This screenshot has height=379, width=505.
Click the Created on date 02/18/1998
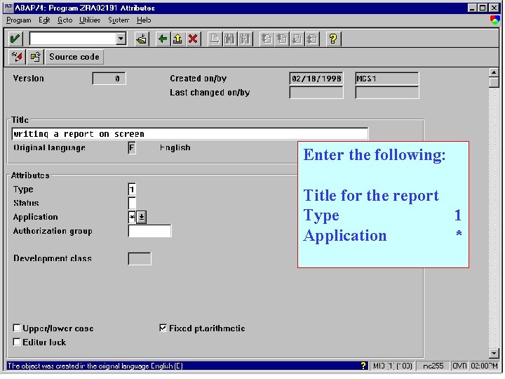pyautogui.click(x=316, y=79)
